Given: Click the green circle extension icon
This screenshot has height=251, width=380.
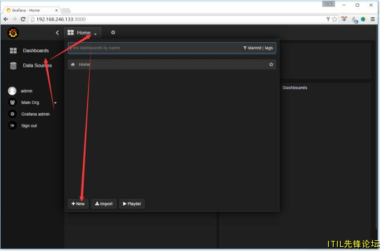Looking at the screenshot, I should [x=363, y=19].
